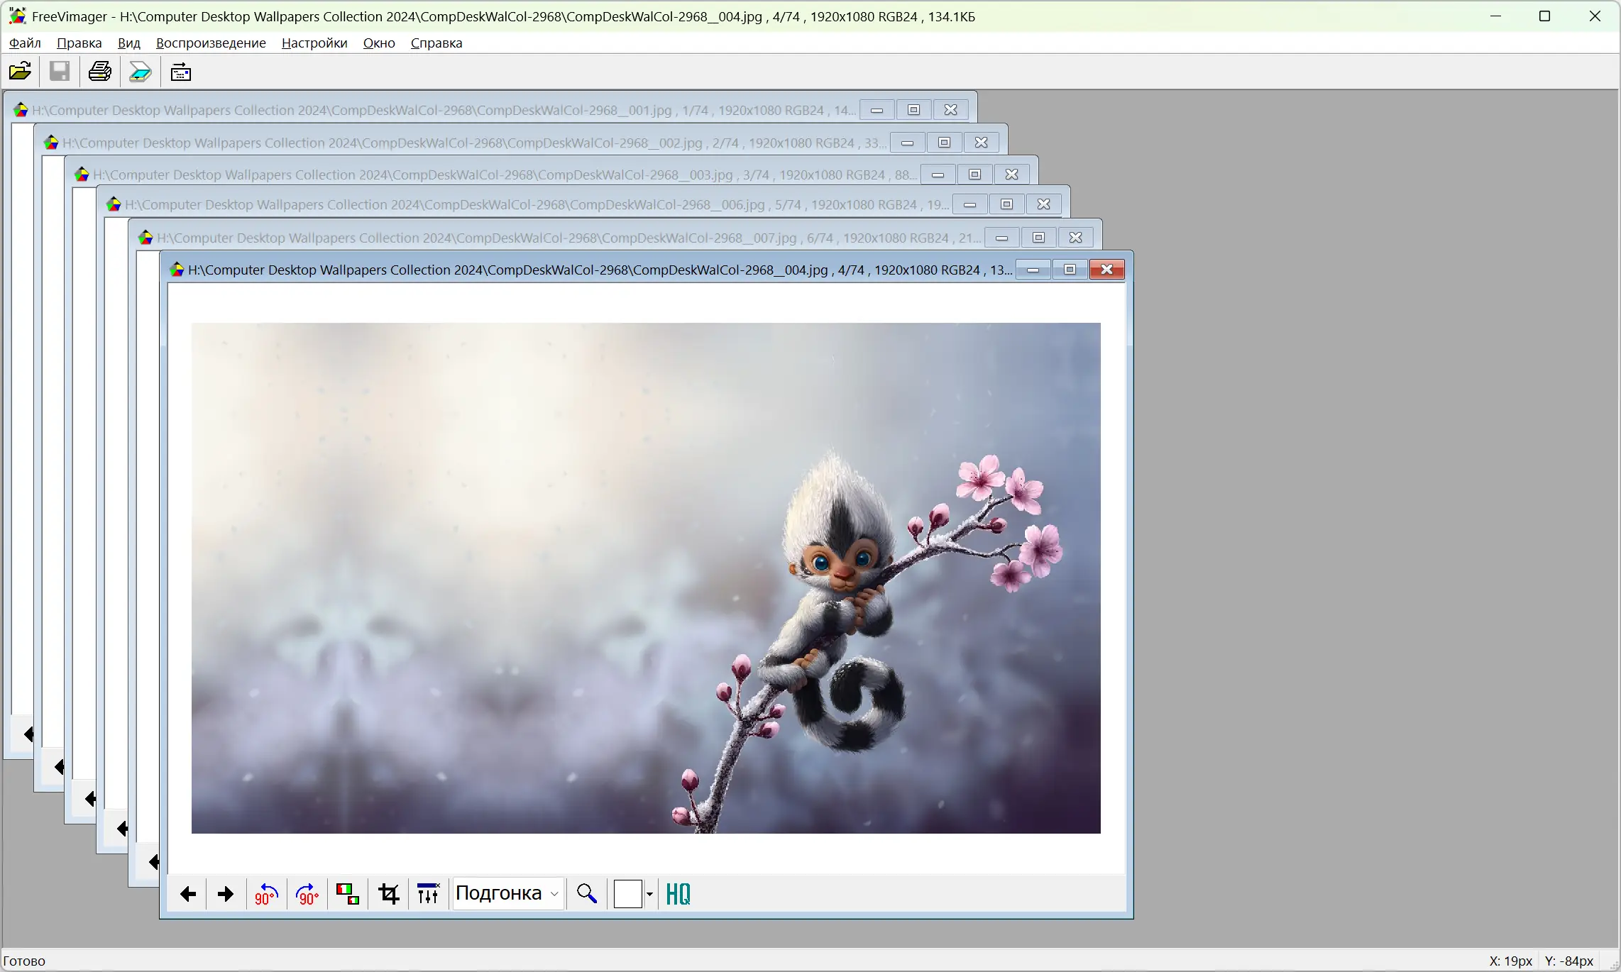The image size is (1621, 972).
Task: Click the white background color swatch
Action: [x=627, y=894]
